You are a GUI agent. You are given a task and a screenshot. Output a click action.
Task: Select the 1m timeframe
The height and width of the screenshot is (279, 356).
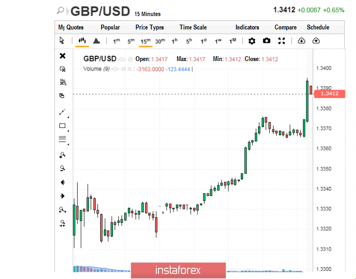pos(117,41)
